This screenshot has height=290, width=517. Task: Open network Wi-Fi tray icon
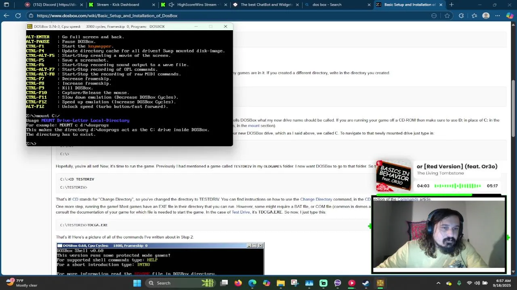coord(469,283)
